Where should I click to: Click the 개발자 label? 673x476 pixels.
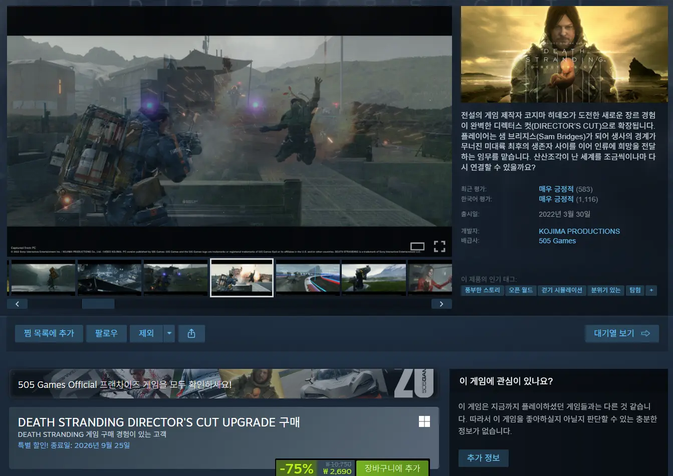tap(470, 231)
